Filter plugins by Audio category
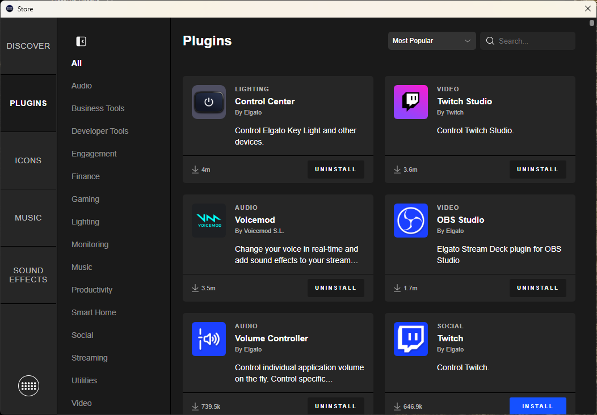 [82, 86]
